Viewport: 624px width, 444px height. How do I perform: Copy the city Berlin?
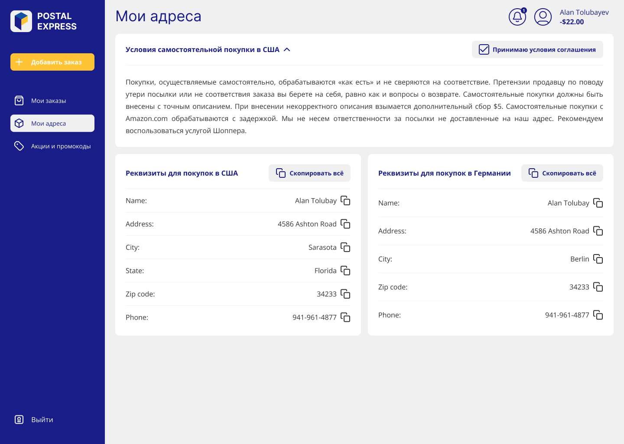coord(598,259)
